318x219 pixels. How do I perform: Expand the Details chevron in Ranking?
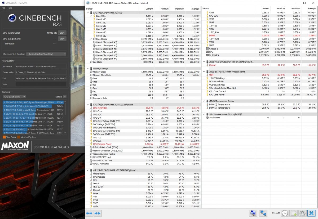[65, 97]
